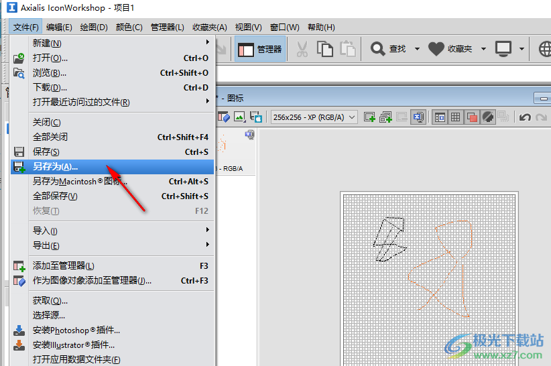
Task: Click the icon drawing canvas
Action: [429, 280]
